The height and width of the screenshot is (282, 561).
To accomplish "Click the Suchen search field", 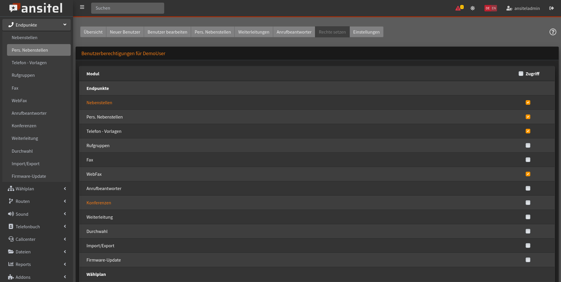I will point(128,8).
